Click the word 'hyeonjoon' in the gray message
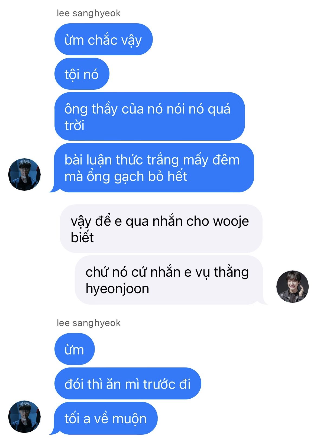Viewport: 317px width, 439px height. click(117, 289)
